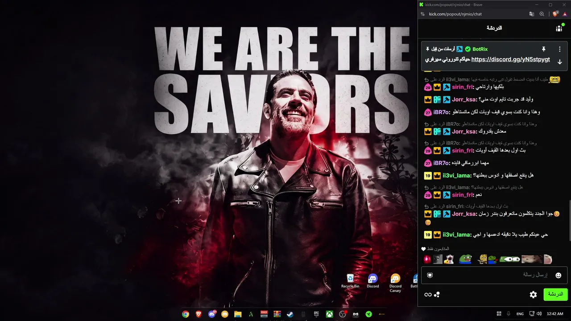Insert the Pepe holding rose emote
The image size is (571, 321).
coord(492,259)
